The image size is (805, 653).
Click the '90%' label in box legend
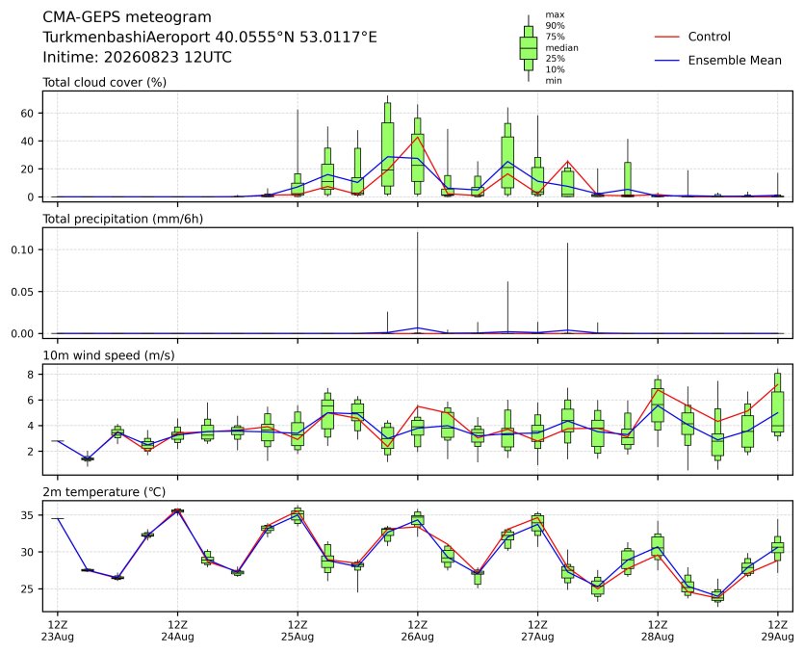coord(555,26)
